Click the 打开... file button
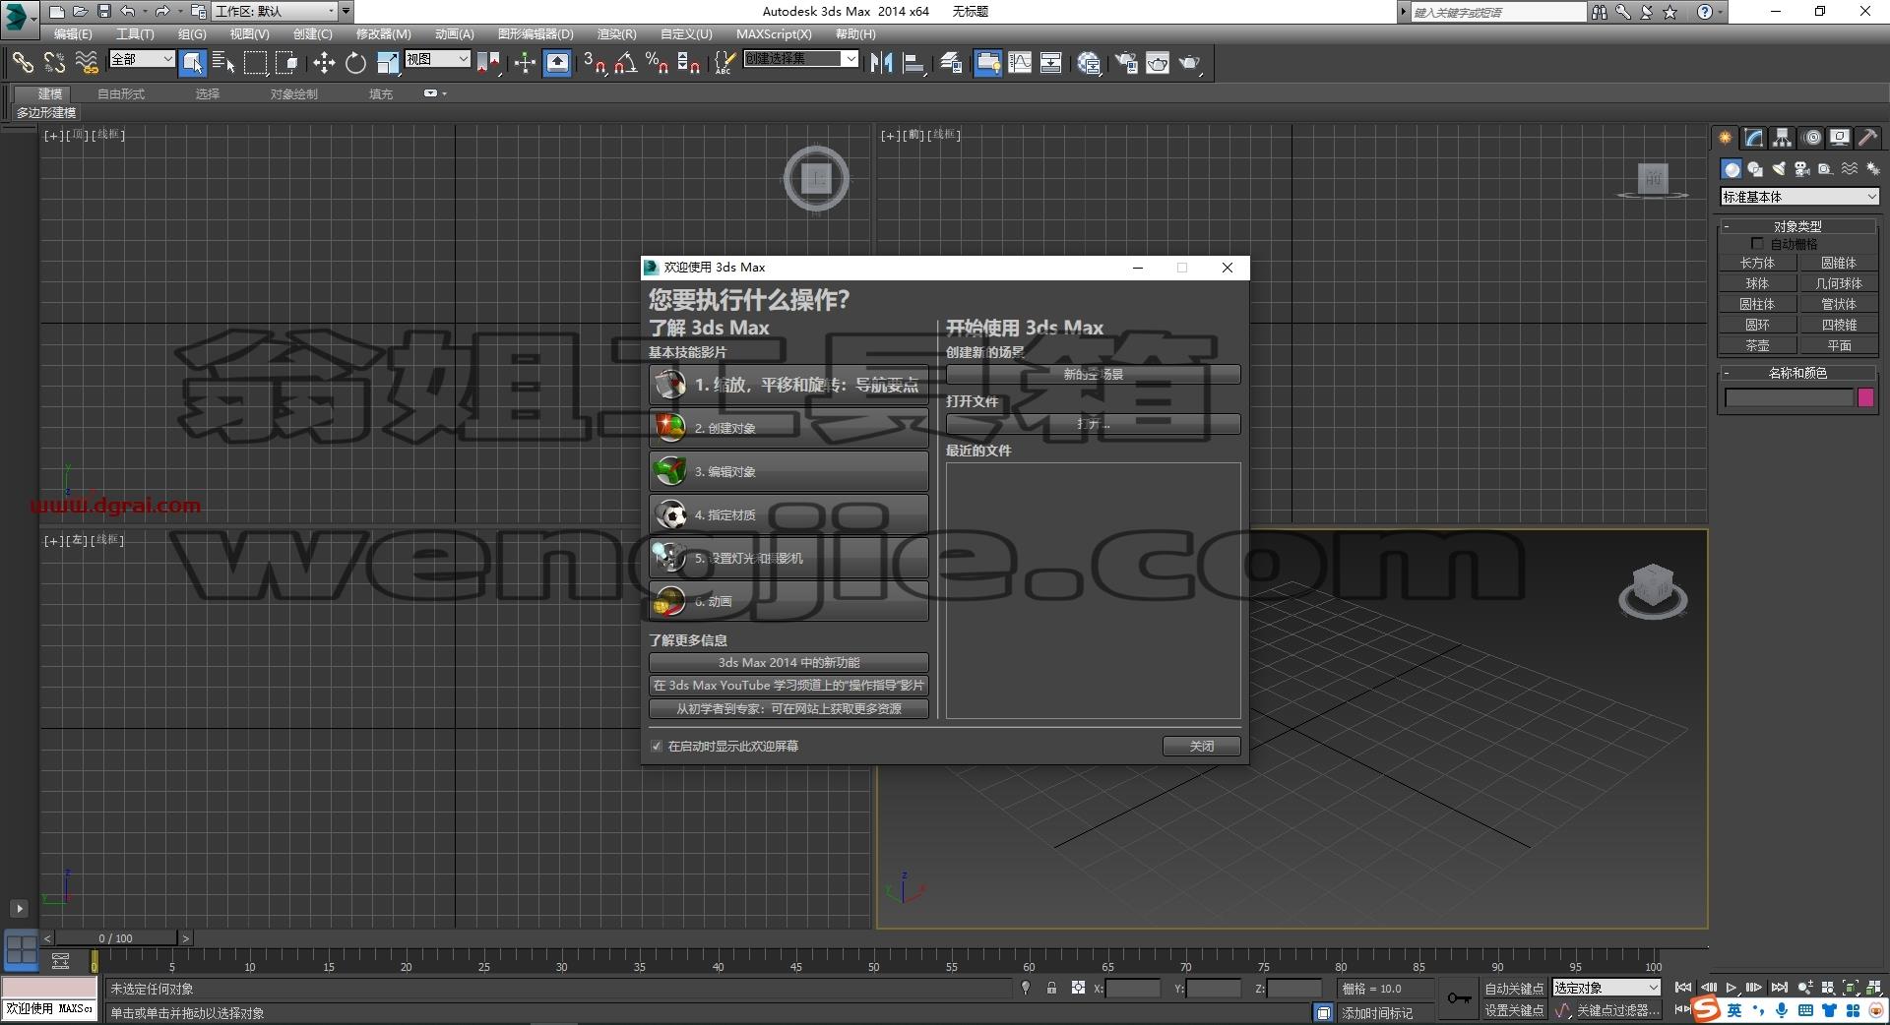This screenshot has height=1025, width=1890. coord(1093,424)
